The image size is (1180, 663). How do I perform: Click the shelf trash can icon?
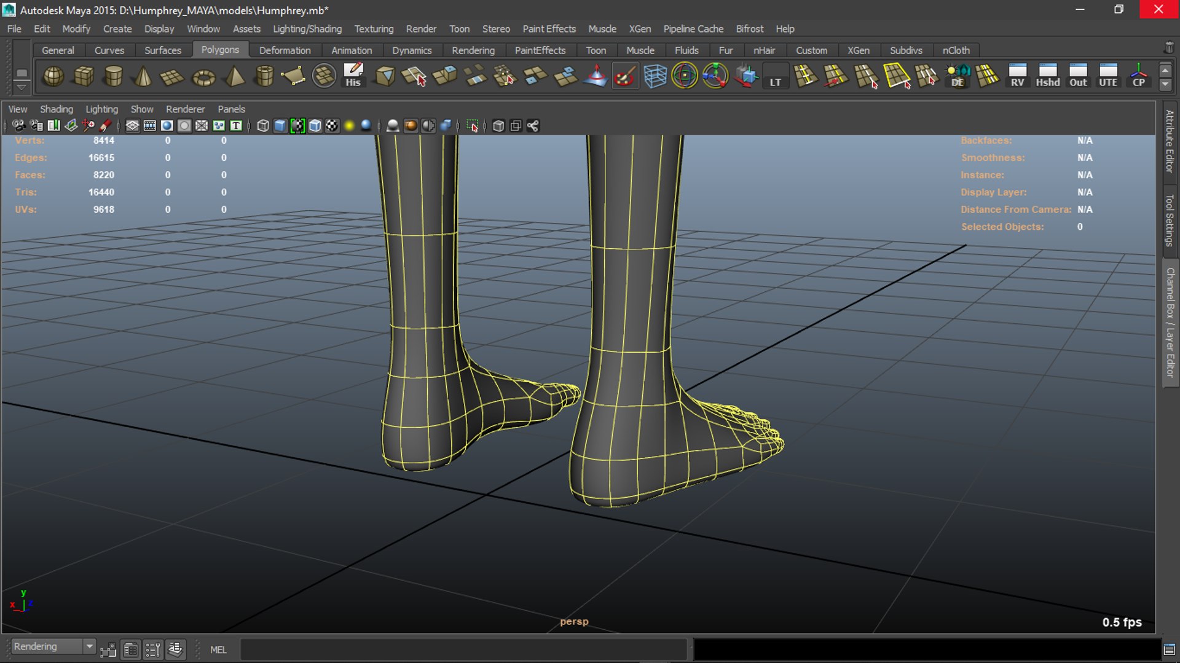(x=1168, y=47)
